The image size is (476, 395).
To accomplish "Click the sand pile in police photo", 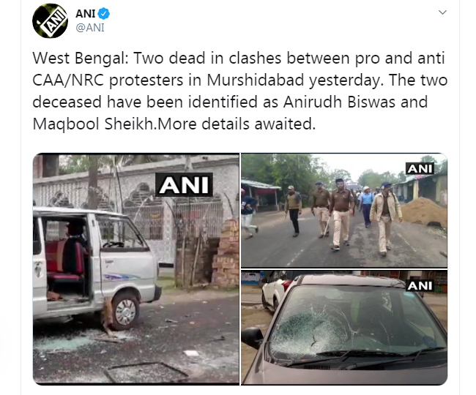I will click(x=423, y=213).
